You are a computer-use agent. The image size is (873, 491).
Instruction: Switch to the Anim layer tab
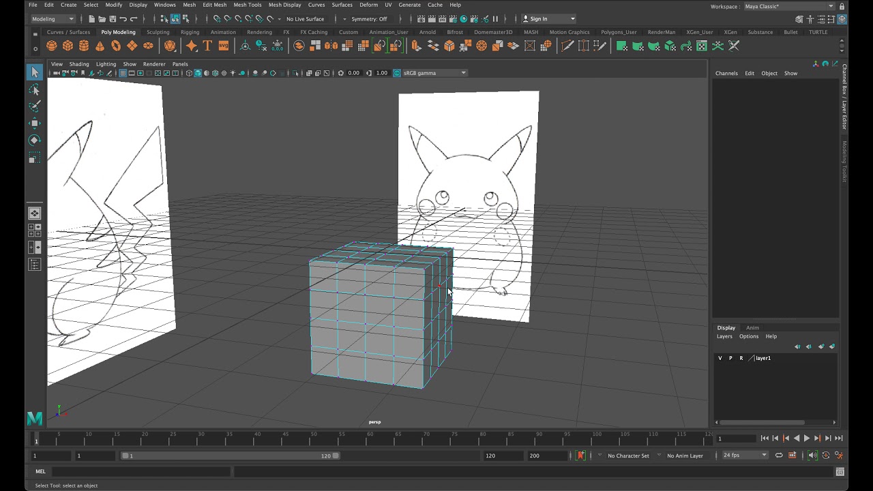point(752,328)
